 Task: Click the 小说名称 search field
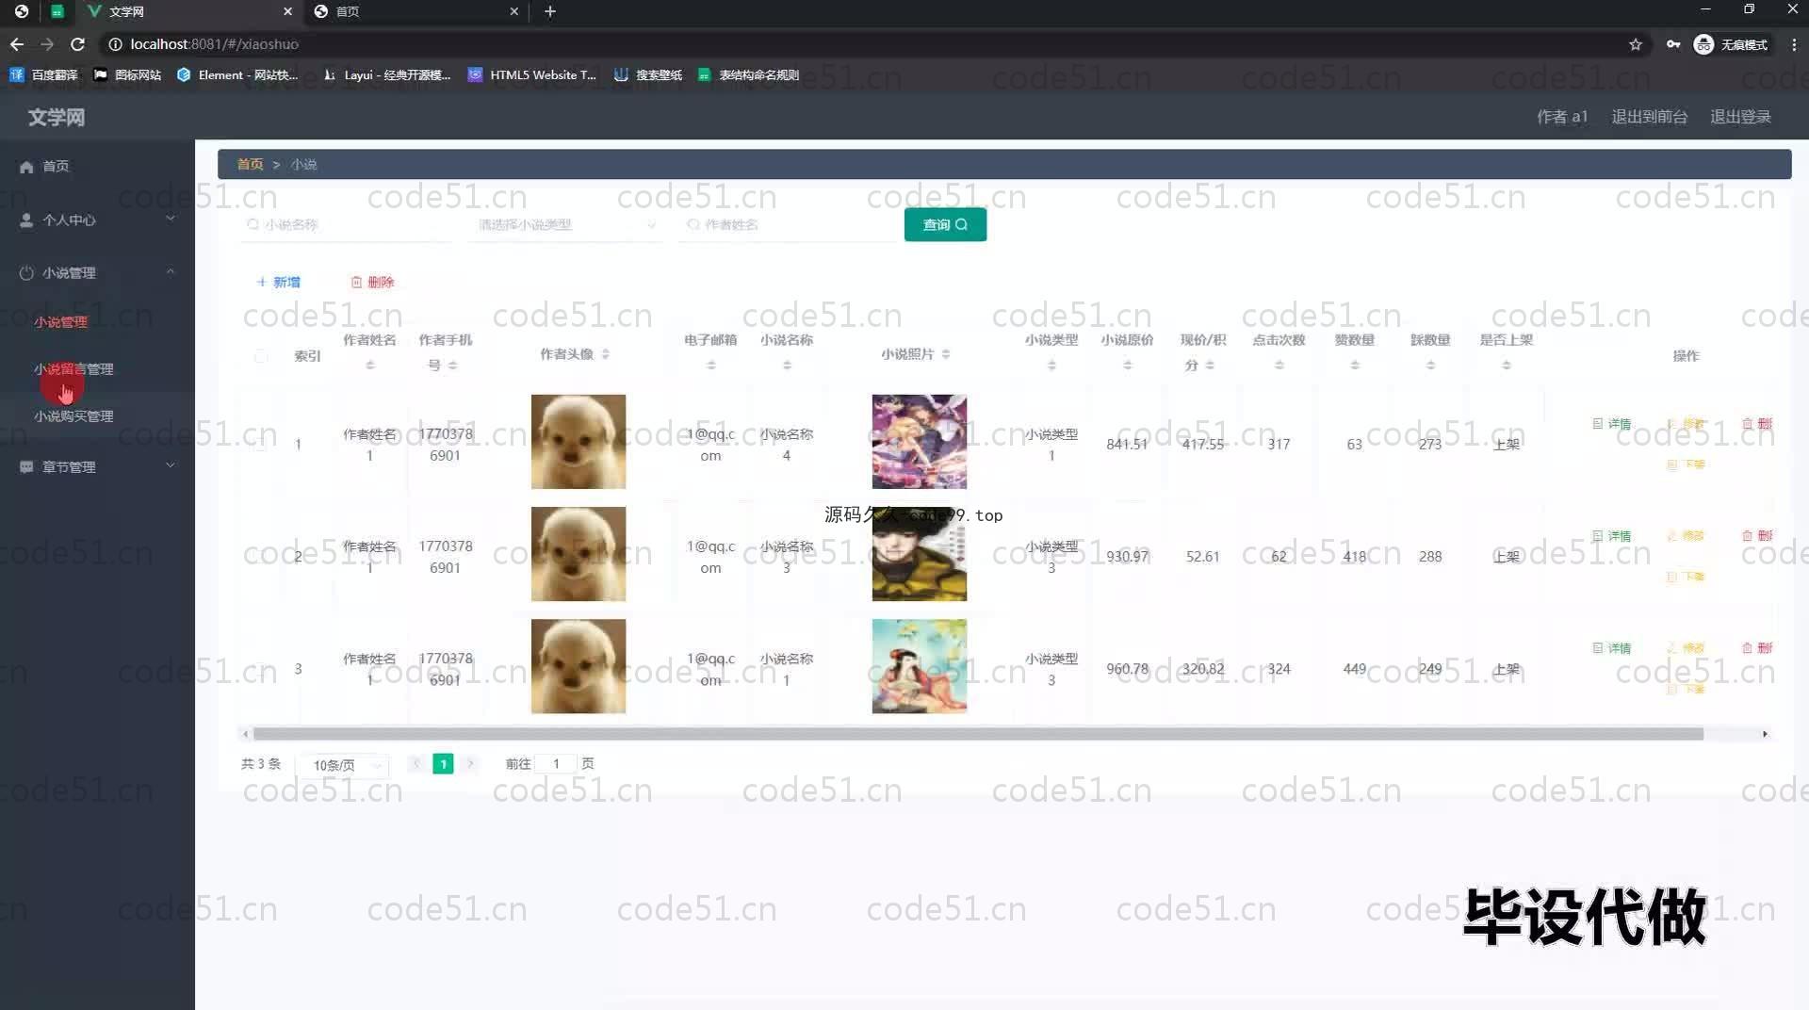coord(346,225)
